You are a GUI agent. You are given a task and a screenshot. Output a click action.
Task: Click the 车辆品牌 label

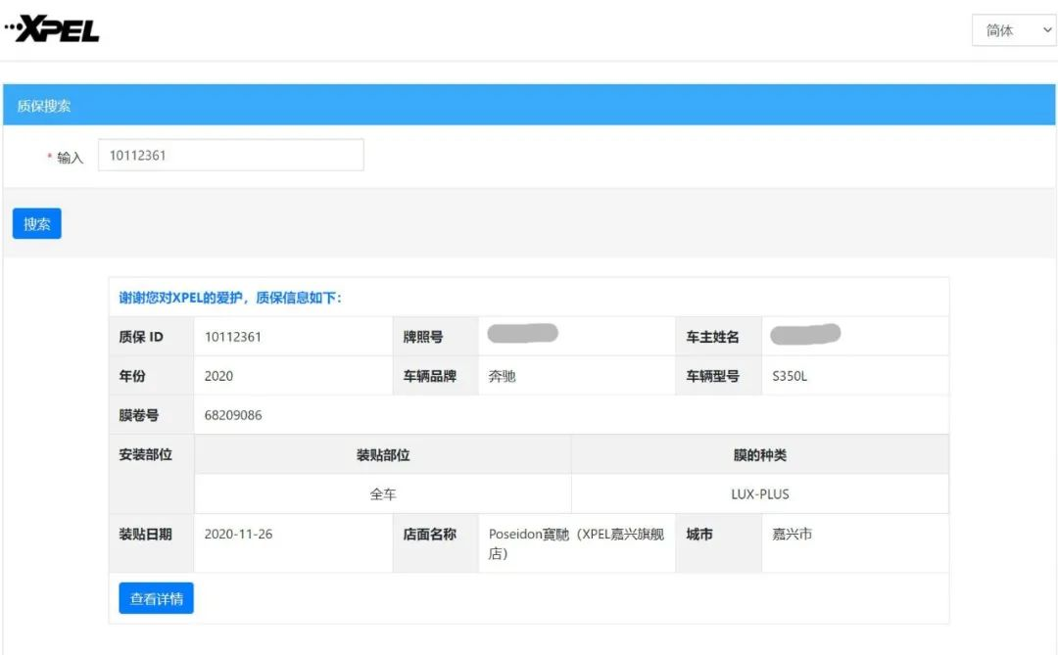click(x=430, y=376)
